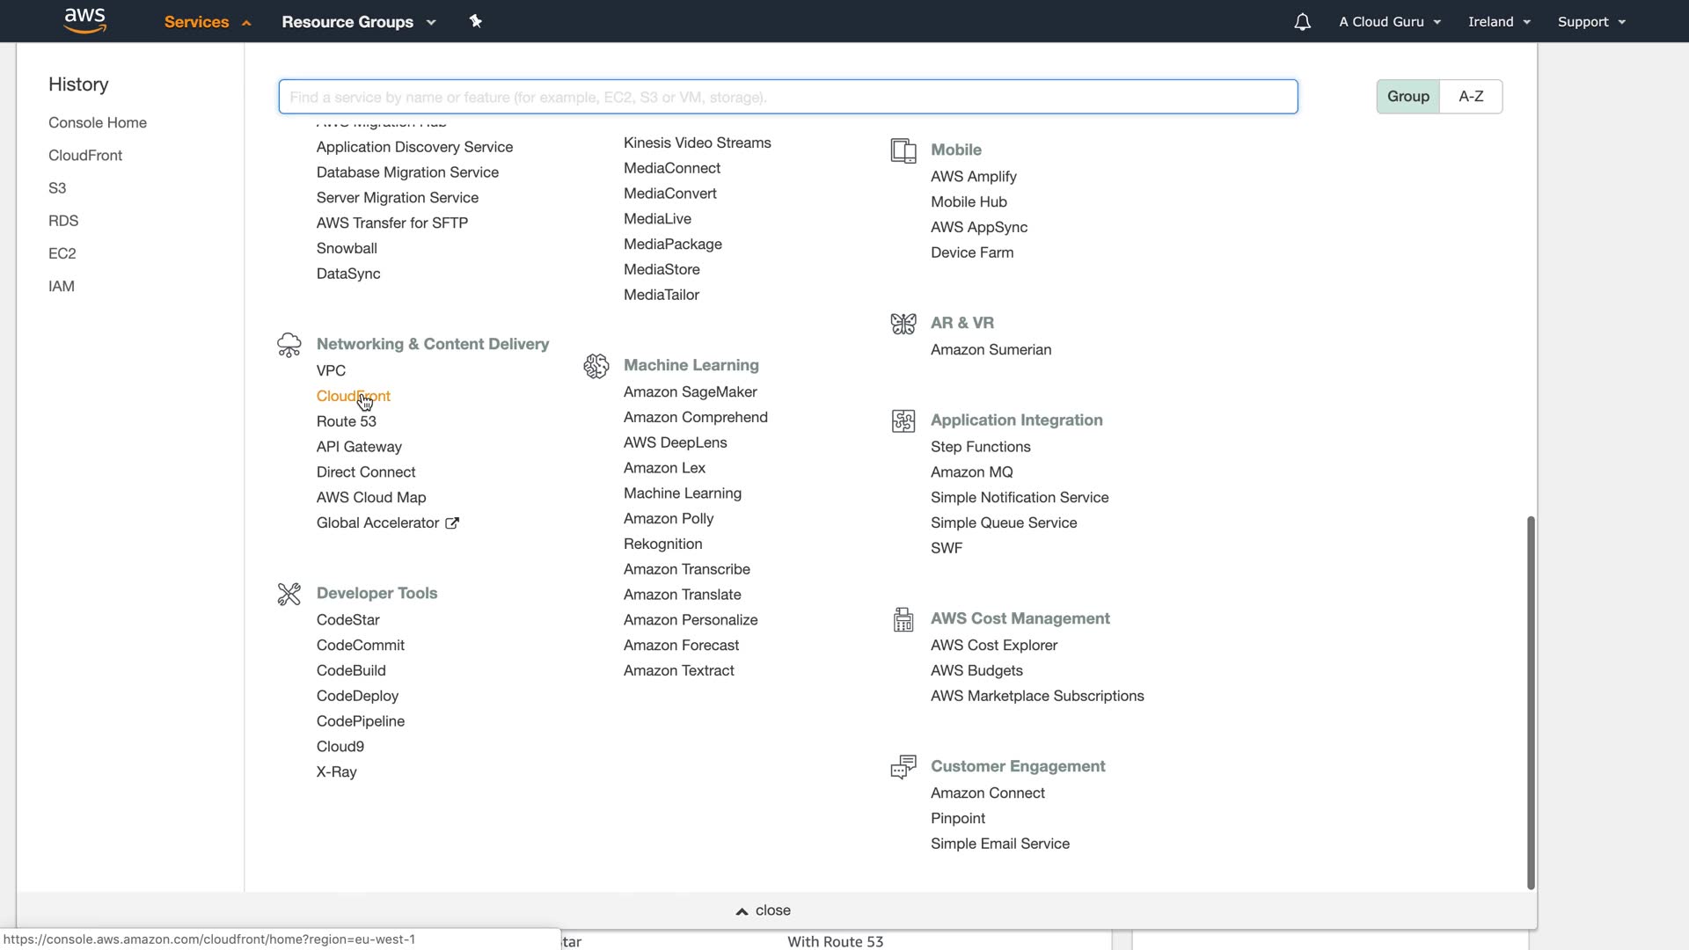This screenshot has height=950, width=1689.
Task: Switch service list to Group view
Action: click(x=1407, y=97)
